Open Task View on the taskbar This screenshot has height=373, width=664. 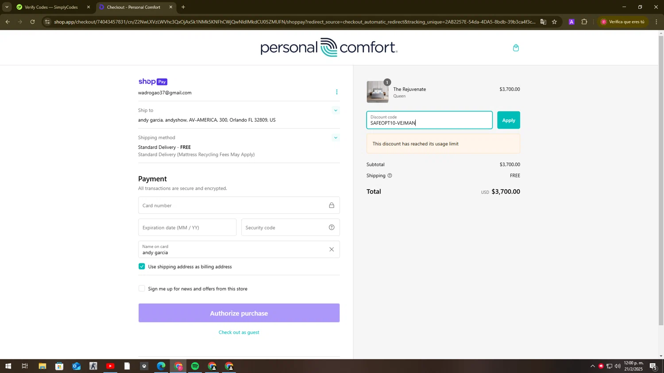[x=25, y=366]
